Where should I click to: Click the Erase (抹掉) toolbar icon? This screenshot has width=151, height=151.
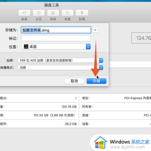[x=53, y=13]
